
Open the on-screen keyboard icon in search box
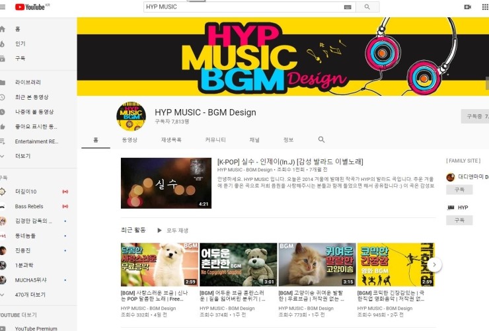tap(348, 7)
